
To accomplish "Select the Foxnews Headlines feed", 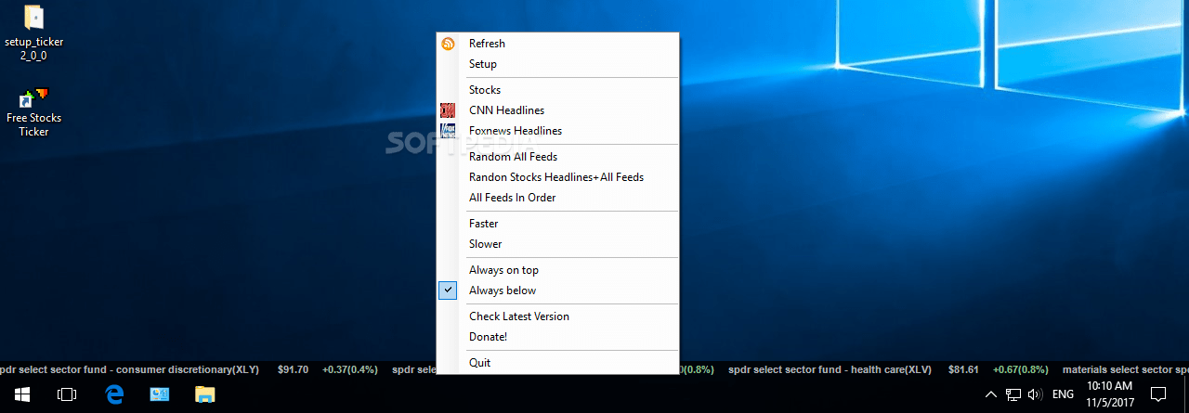I will pyautogui.click(x=557, y=131).
